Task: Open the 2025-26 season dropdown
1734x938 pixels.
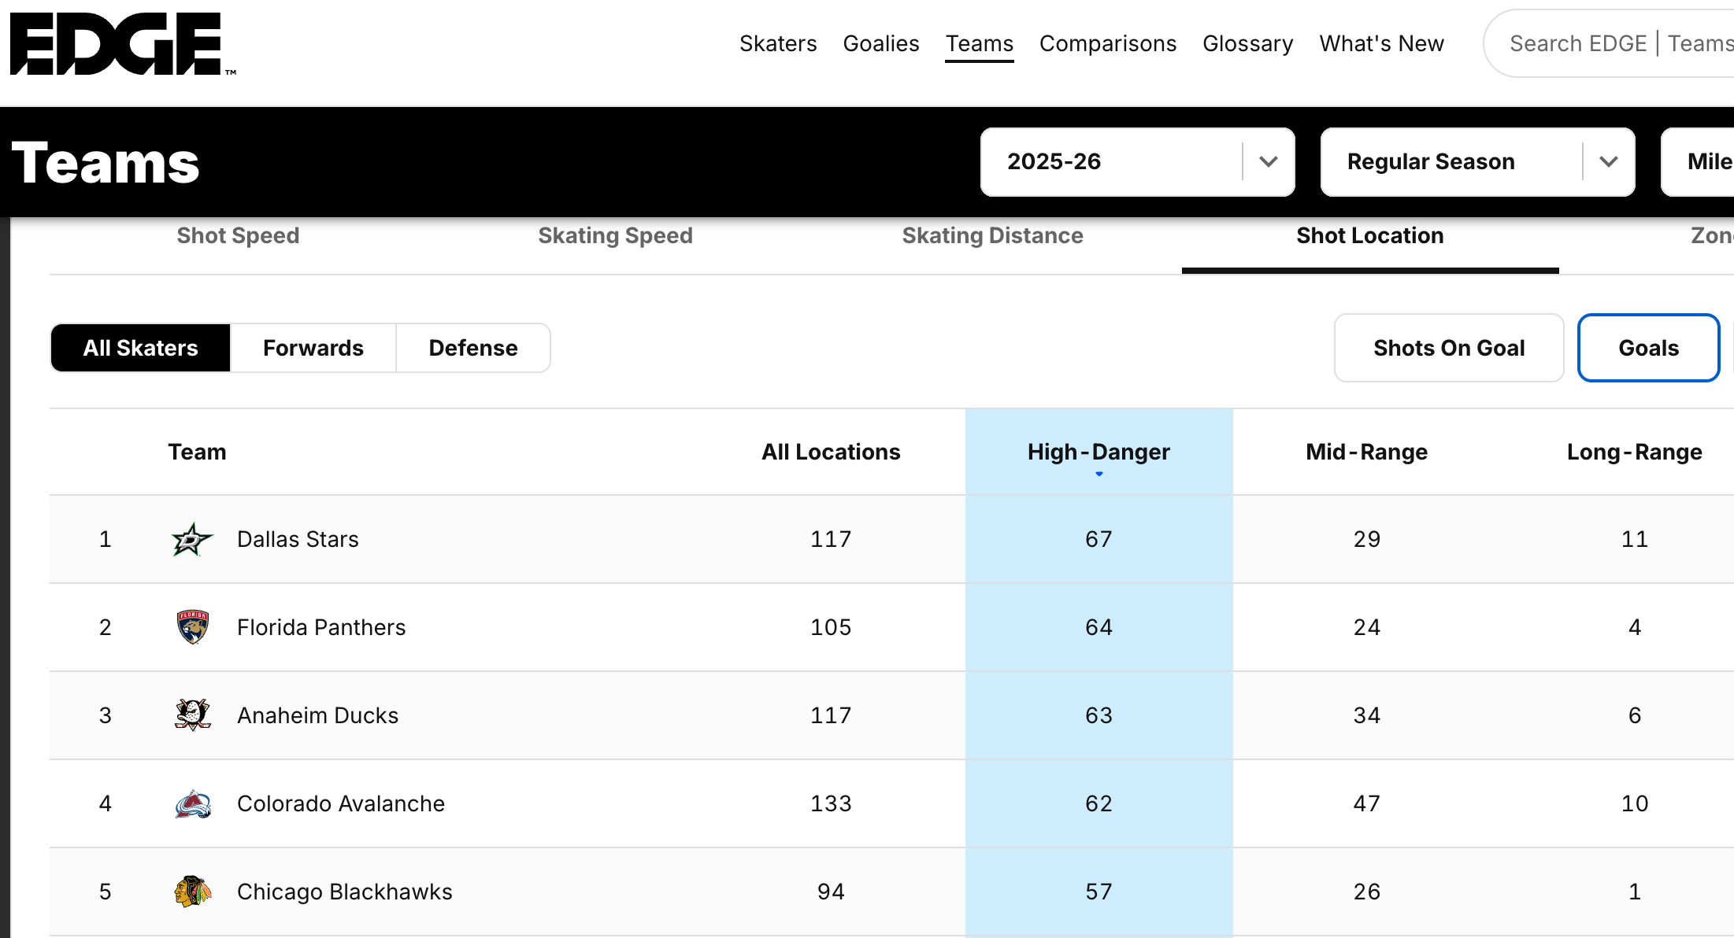Action: [x=1136, y=162]
